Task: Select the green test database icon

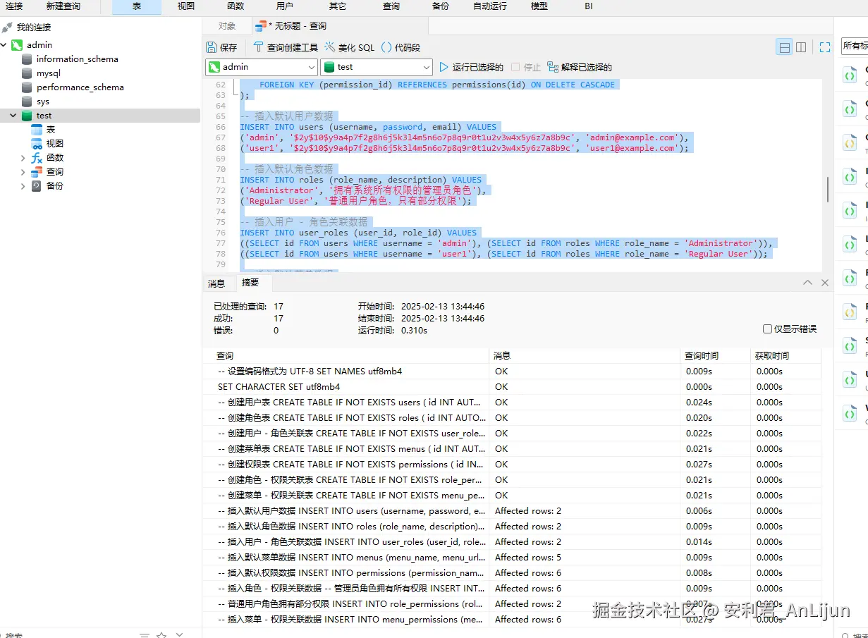Action: pos(27,116)
